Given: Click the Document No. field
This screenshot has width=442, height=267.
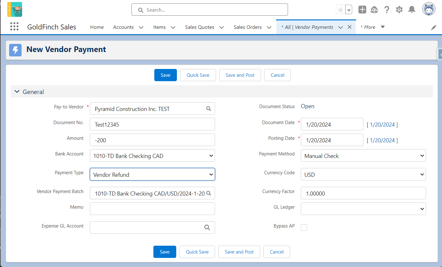Looking at the screenshot, I should [152, 124].
